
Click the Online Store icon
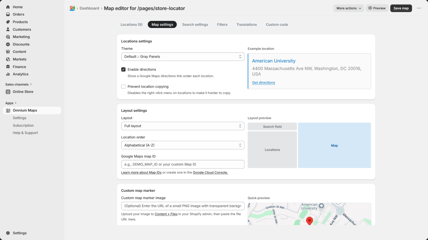click(x=8, y=92)
